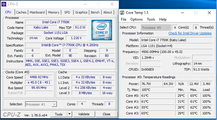Click the Ext. Model value 9E

70,56
